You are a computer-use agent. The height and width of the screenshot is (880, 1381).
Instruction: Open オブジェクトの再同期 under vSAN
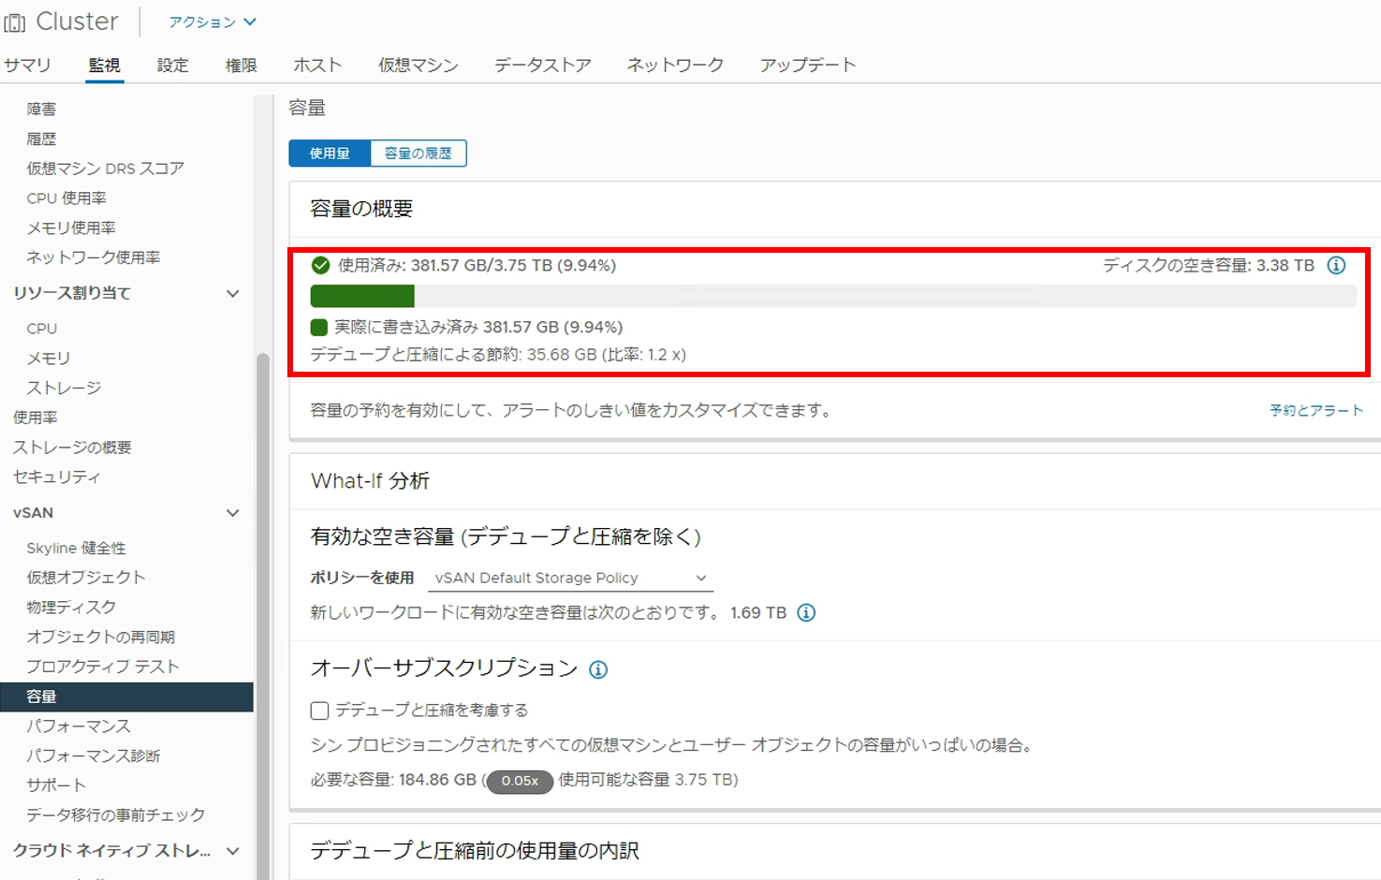coord(101,638)
